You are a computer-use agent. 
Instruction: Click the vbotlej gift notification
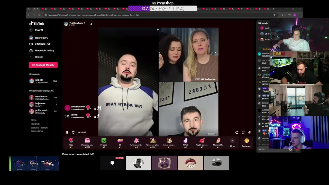[x=78, y=116]
